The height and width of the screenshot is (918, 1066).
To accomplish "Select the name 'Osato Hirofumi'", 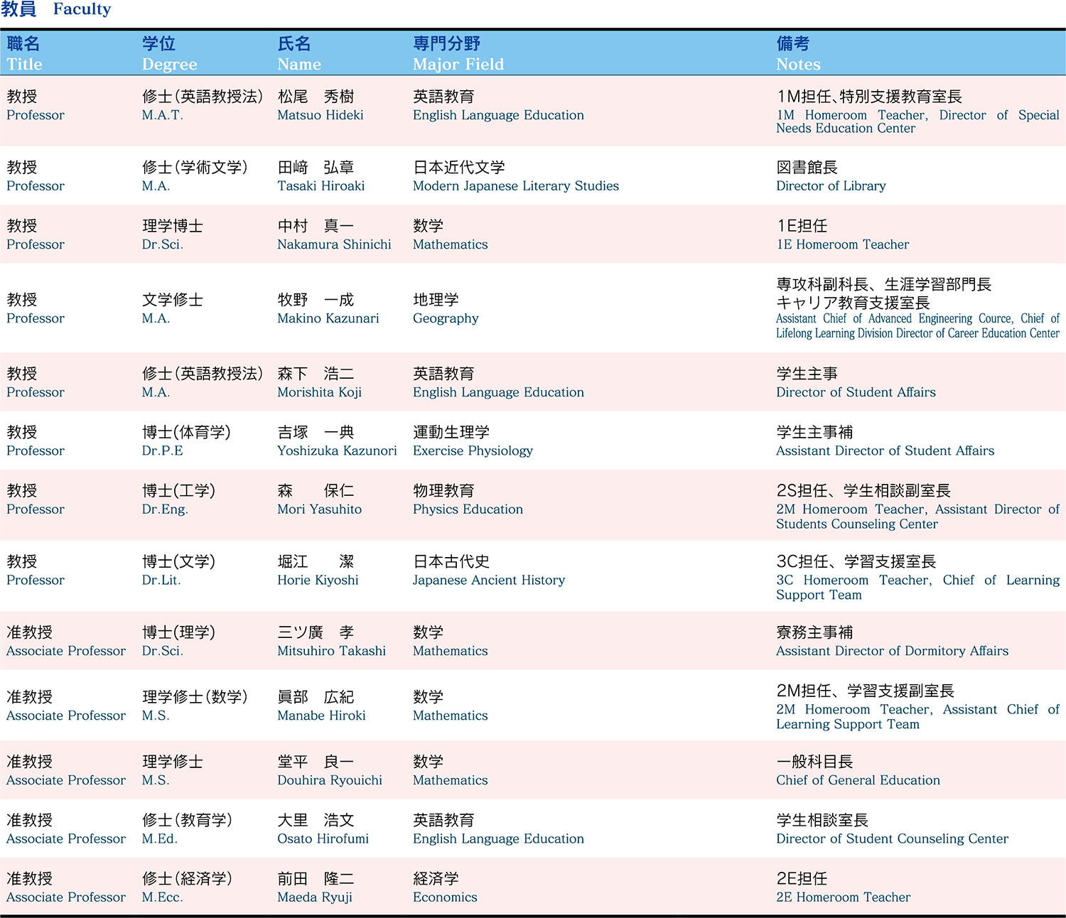I will (x=323, y=839).
